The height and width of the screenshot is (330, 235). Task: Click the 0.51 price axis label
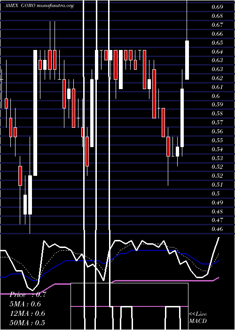pyautogui.click(x=217, y=185)
